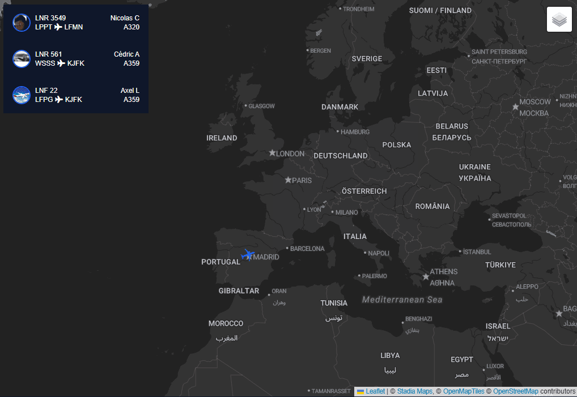The height and width of the screenshot is (397, 577).
Task: Select flight LNF 22 in the list
Action: [x=46, y=91]
